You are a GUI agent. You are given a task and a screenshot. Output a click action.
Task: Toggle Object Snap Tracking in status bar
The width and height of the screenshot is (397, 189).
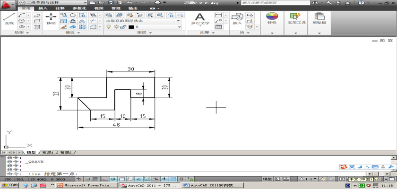click(x=139, y=179)
